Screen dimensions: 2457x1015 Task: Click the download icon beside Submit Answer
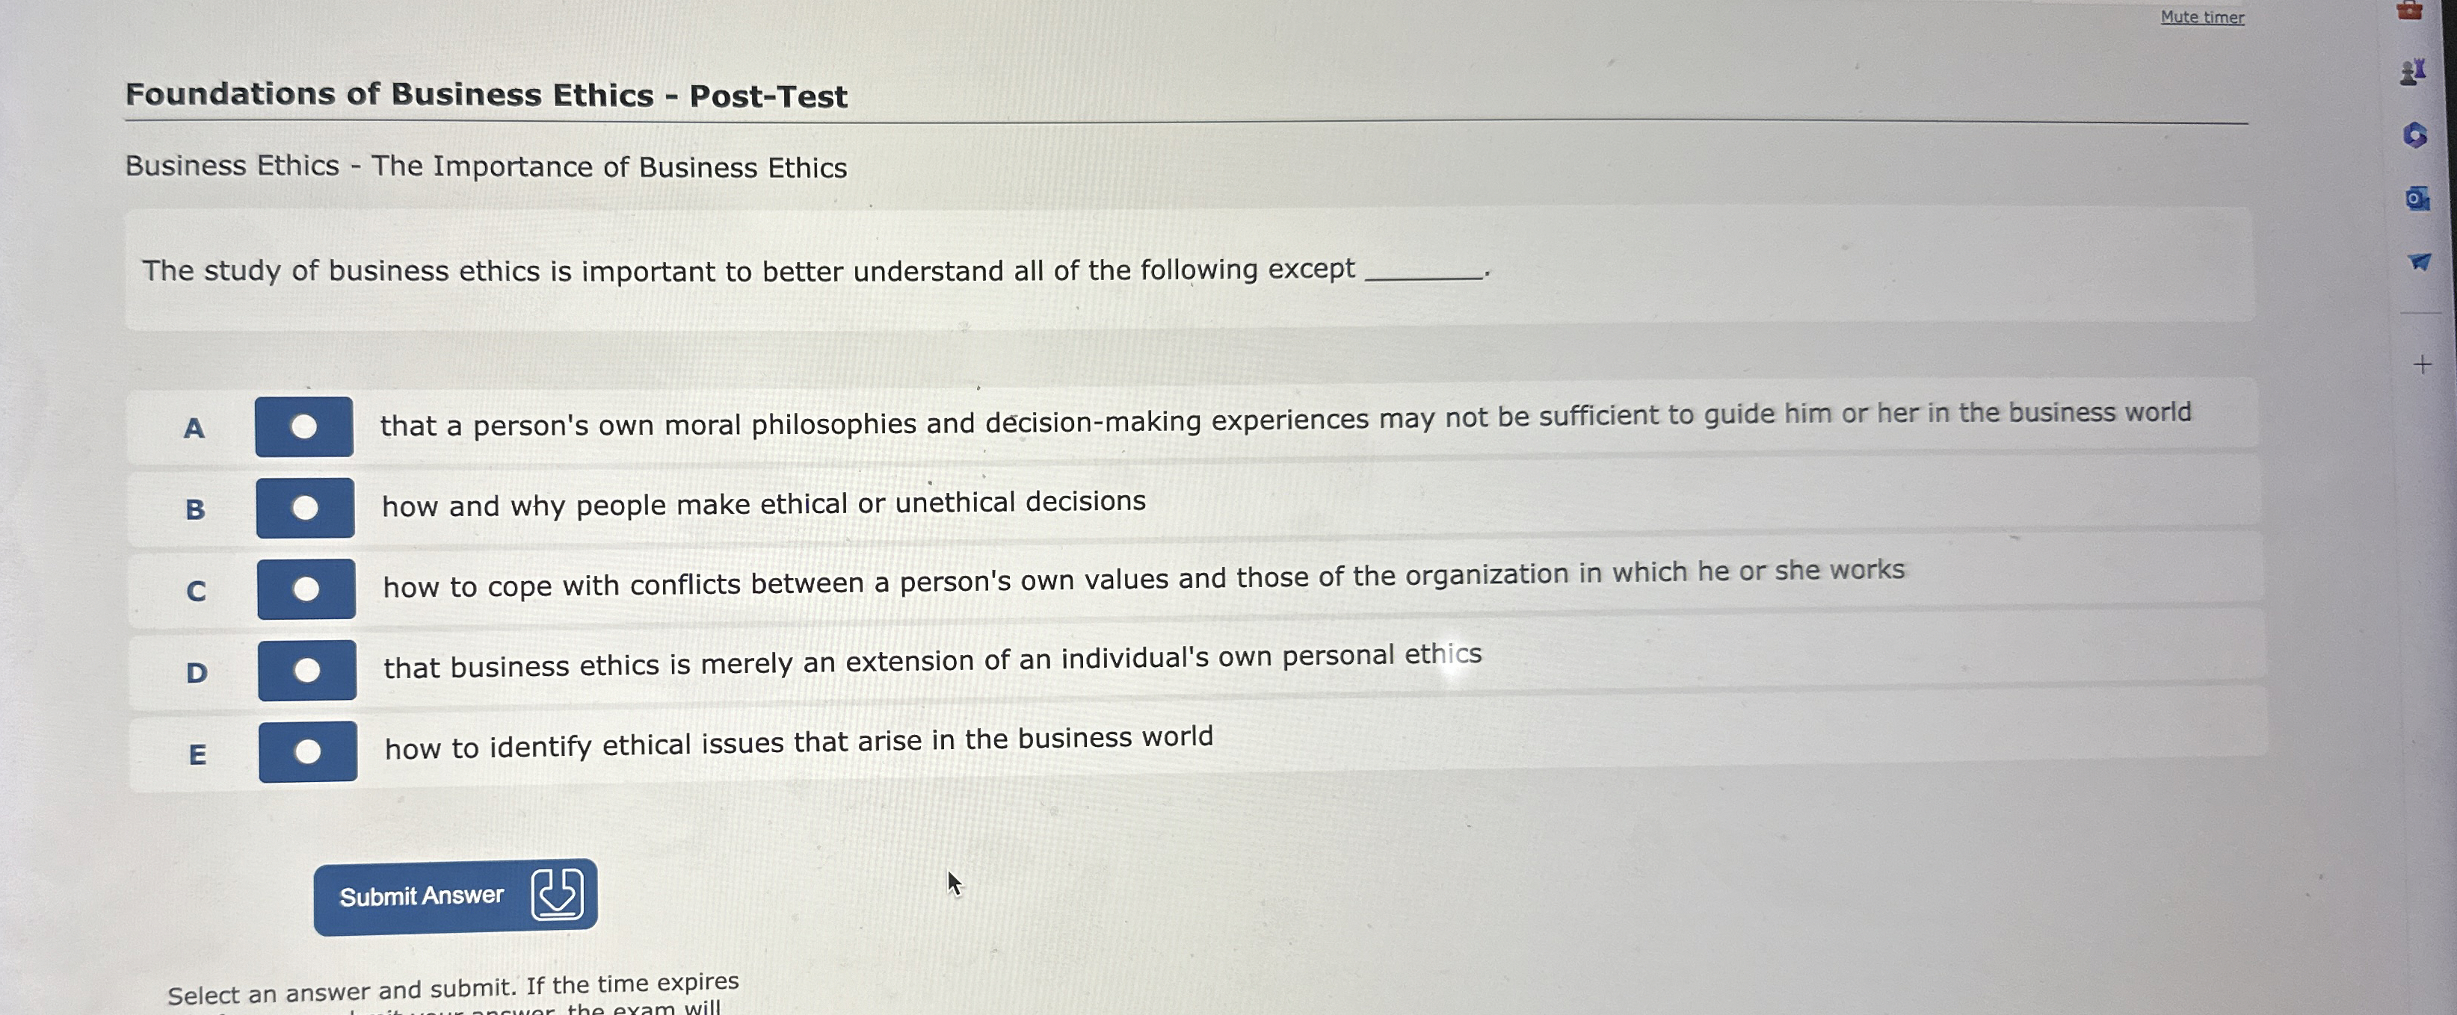[557, 894]
